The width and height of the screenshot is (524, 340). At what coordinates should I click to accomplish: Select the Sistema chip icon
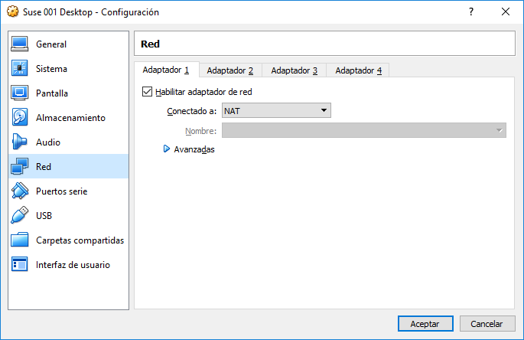click(20, 69)
